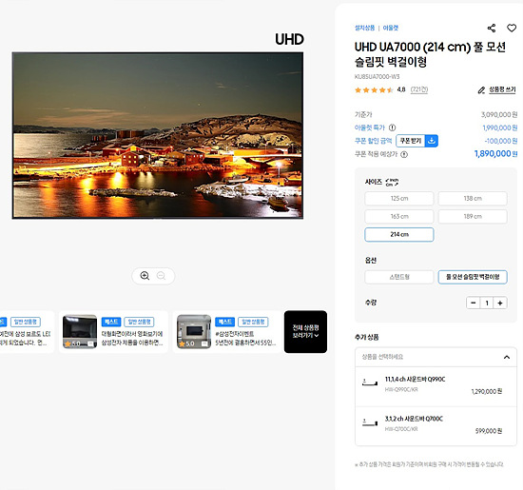523x490 pixels.
Task: Click the pencil icon beside 상품평 쓰기
Action: (481, 90)
